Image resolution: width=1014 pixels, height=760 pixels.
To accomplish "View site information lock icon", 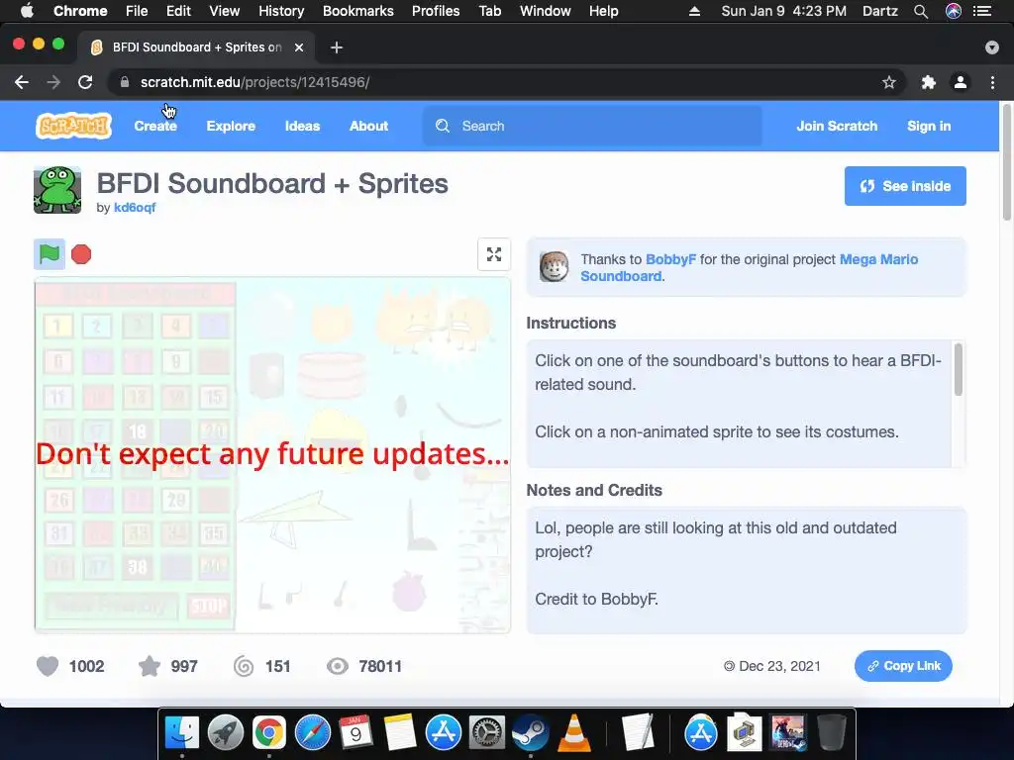I will (124, 82).
